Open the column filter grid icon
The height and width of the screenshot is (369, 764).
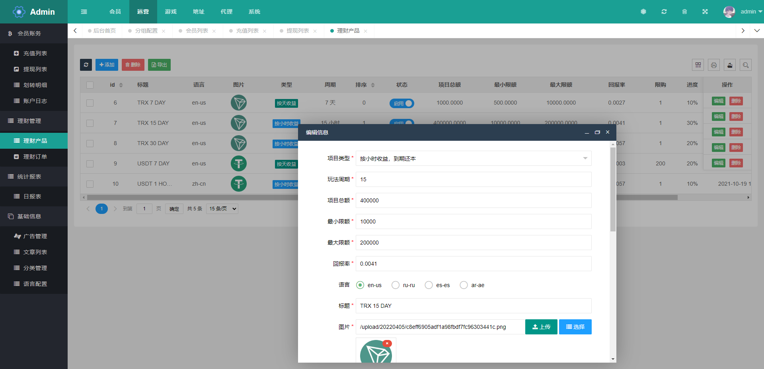tap(698, 65)
